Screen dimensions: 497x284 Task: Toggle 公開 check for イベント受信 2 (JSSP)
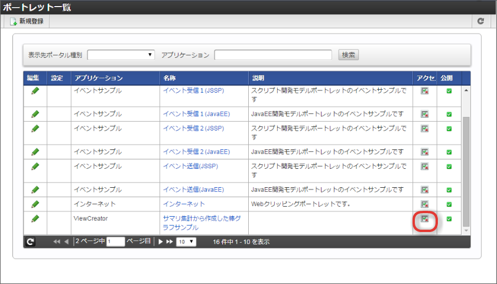pyautogui.click(x=449, y=129)
